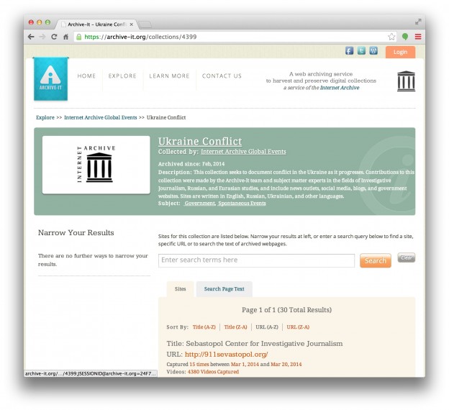Image resolution: width=449 pixels, height=410 pixels.
Task: Reload the page with the refresh icon
Action: click(54, 37)
